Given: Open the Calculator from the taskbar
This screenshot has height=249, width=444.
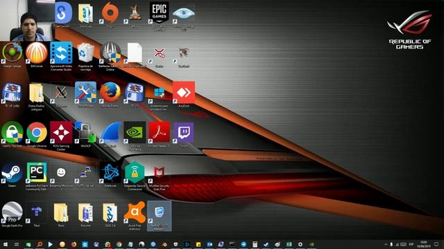Looking at the screenshot, I should click(x=255, y=244).
